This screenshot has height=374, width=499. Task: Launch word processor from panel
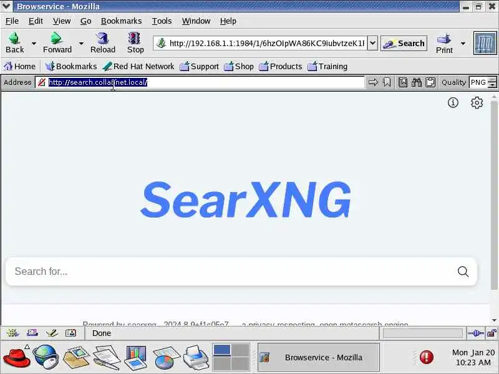tap(107, 357)
